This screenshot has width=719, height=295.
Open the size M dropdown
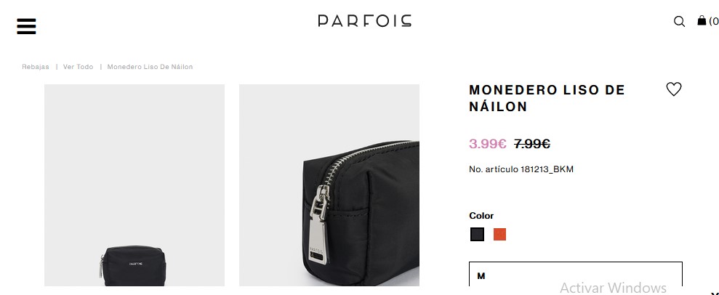pyautogui.click(x=576, y=276)
